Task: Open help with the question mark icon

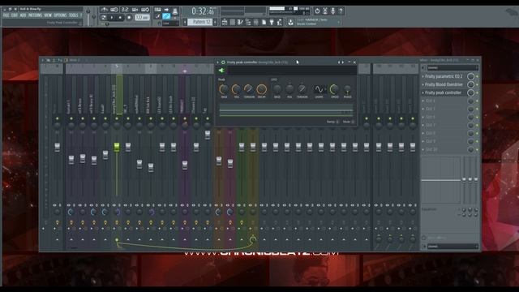Action: pos(341,11)
